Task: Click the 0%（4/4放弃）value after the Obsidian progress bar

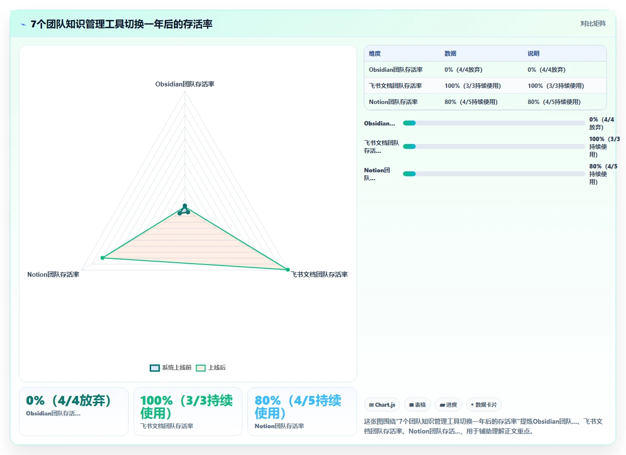Action: (602, 123)
